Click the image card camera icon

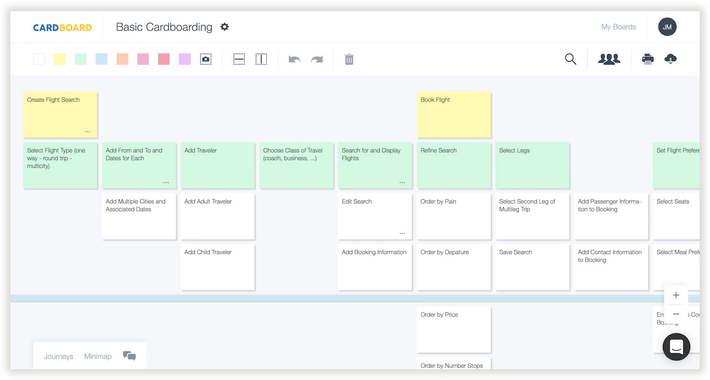206,59
